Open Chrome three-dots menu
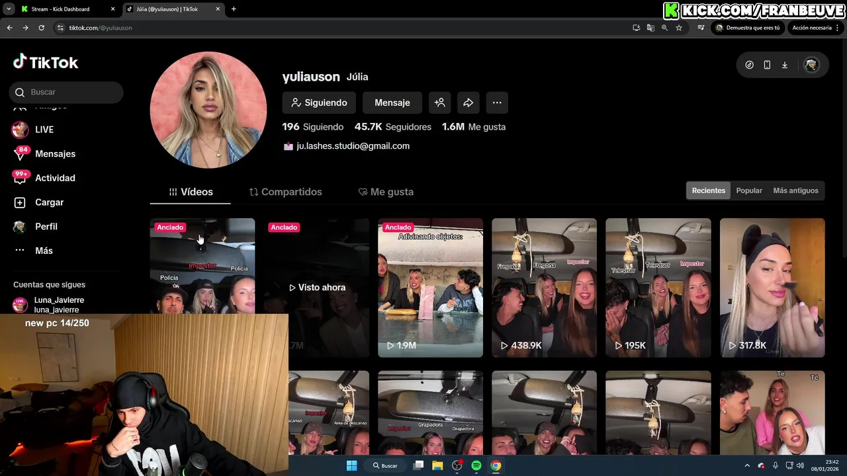The width and height of the screenshot is (847, 476). (x=838, y=28)
